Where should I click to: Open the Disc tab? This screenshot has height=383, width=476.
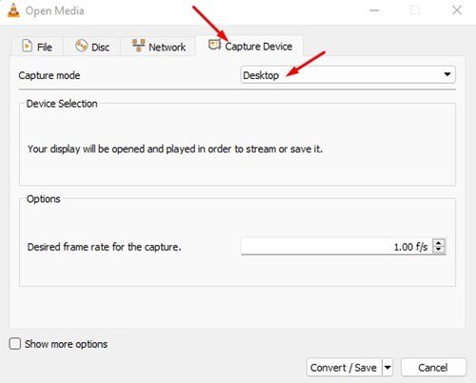(92, 47)
